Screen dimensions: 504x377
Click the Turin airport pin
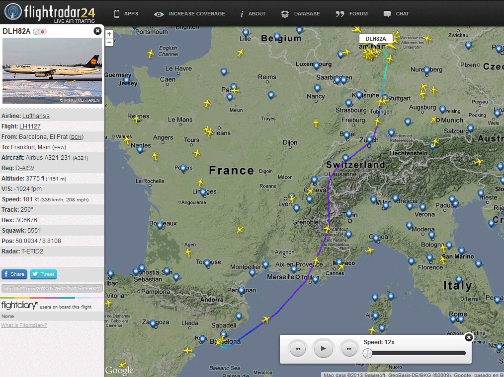[349, 214]
